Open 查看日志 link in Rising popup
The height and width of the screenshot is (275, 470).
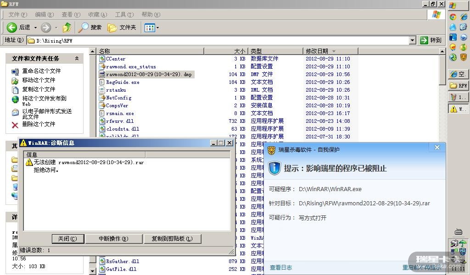click(281, 268)
